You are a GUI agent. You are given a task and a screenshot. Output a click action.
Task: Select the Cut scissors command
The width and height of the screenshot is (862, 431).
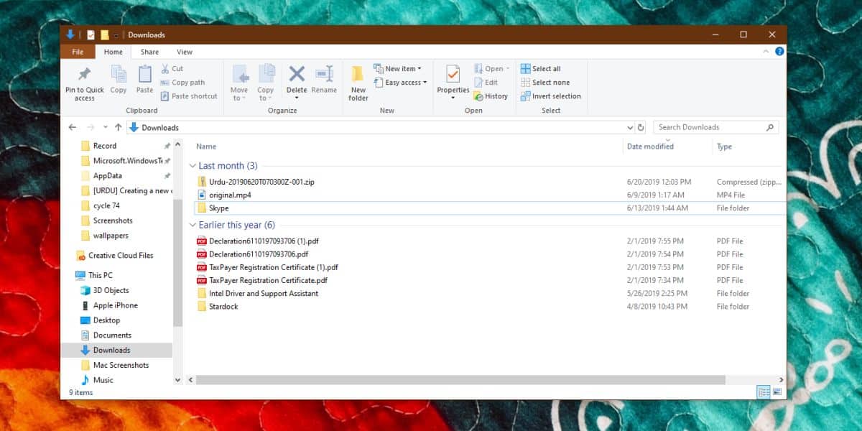[x=172, y=69]
